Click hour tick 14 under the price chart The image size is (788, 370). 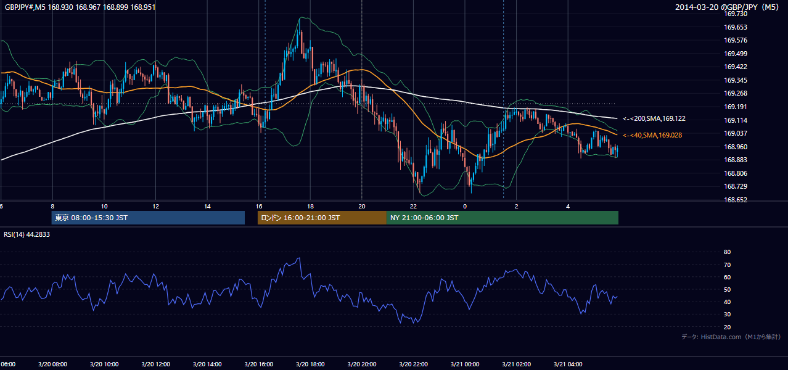point(207,206)
